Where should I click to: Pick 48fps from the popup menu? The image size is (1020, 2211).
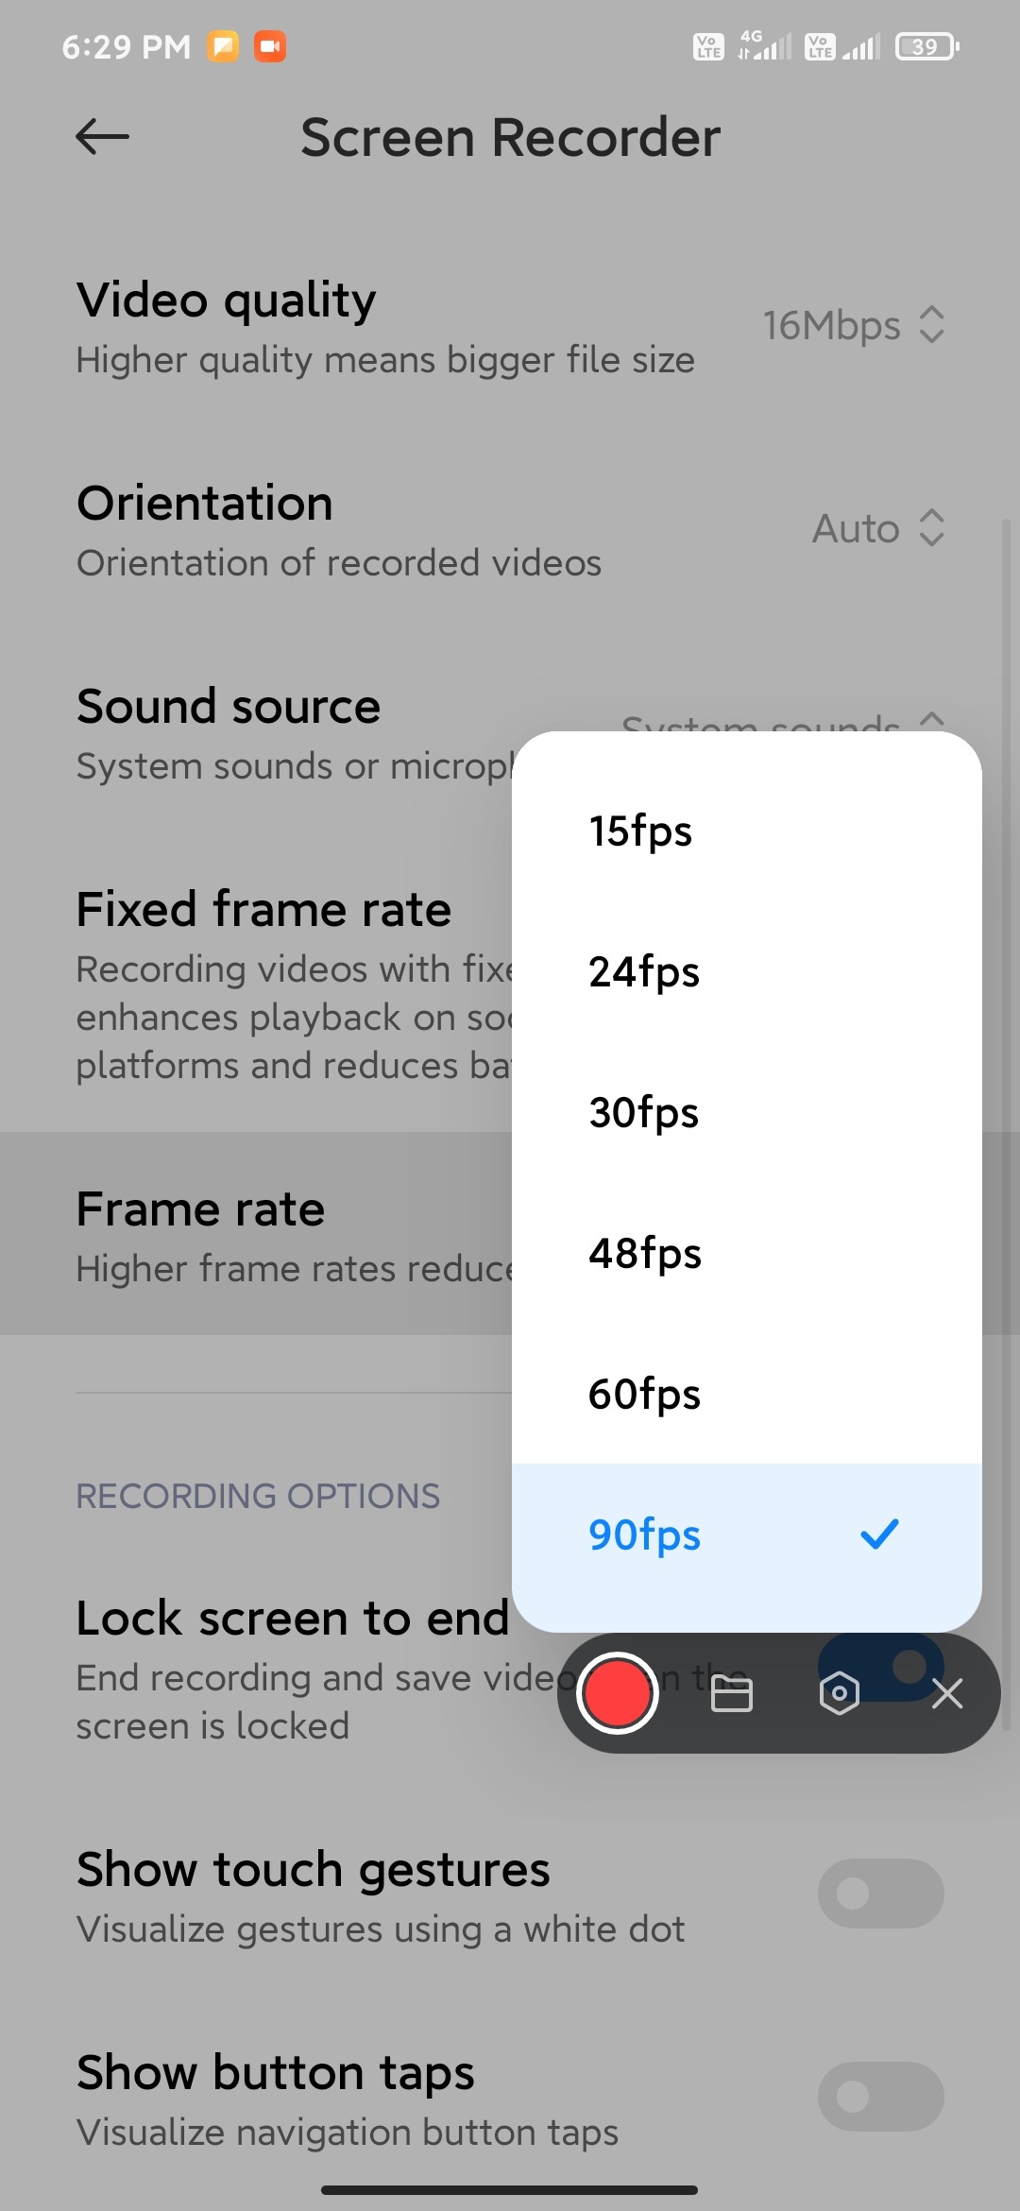645,1253
